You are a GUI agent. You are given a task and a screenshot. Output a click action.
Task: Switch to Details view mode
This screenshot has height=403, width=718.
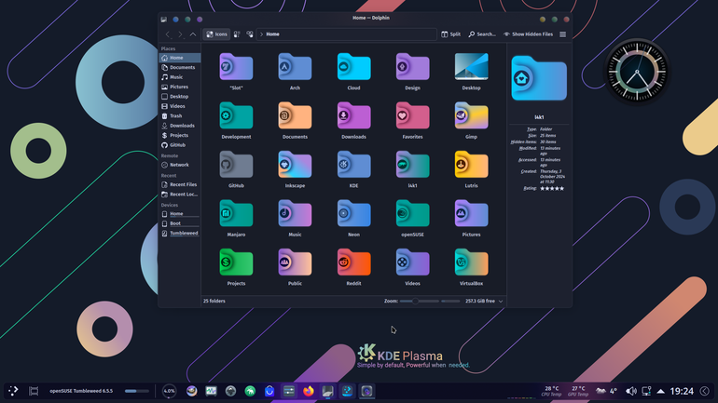tap(250, 34)
